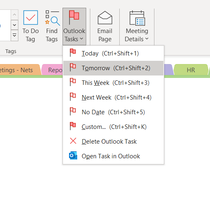Click the flag icon beside No Date
The width and height of the screenshot is (210, 224).
tap(73, 111)
